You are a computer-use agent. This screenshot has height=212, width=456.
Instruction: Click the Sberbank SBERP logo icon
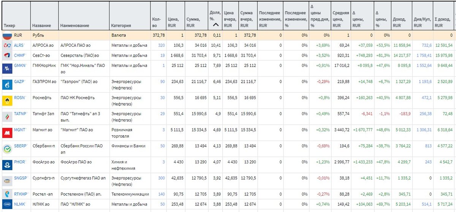7,149
